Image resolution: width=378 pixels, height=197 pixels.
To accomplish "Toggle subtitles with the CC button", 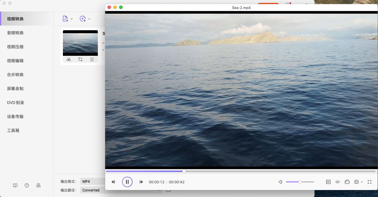I will click(328, 182).
